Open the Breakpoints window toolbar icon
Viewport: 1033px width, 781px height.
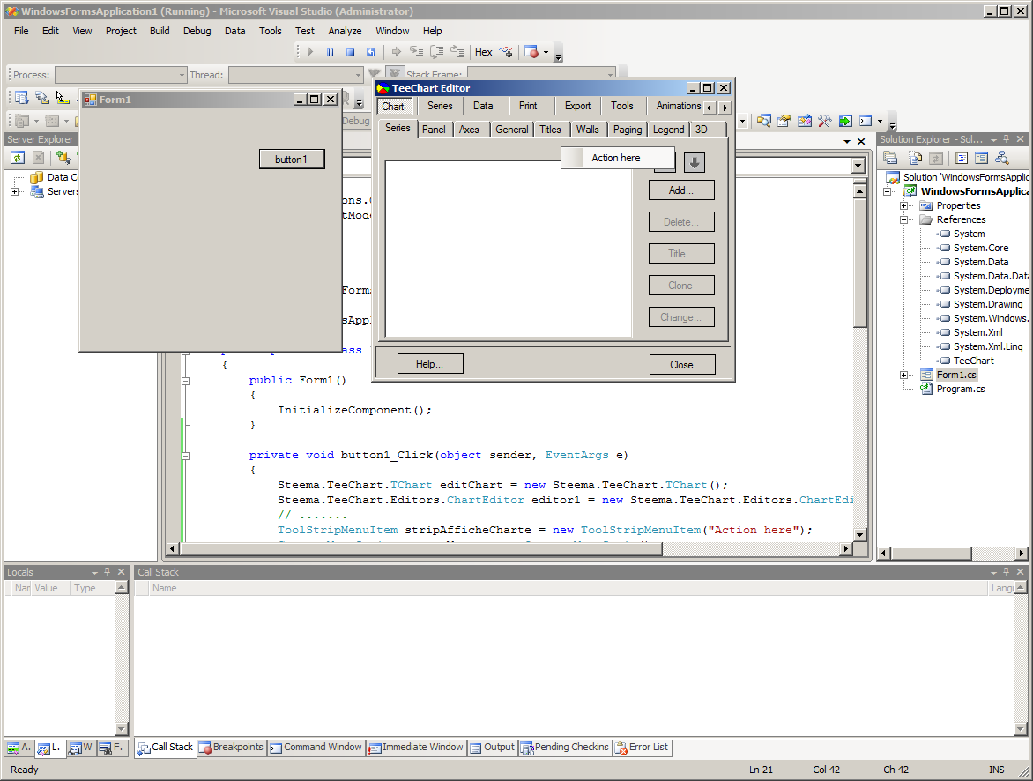point(531,52)
